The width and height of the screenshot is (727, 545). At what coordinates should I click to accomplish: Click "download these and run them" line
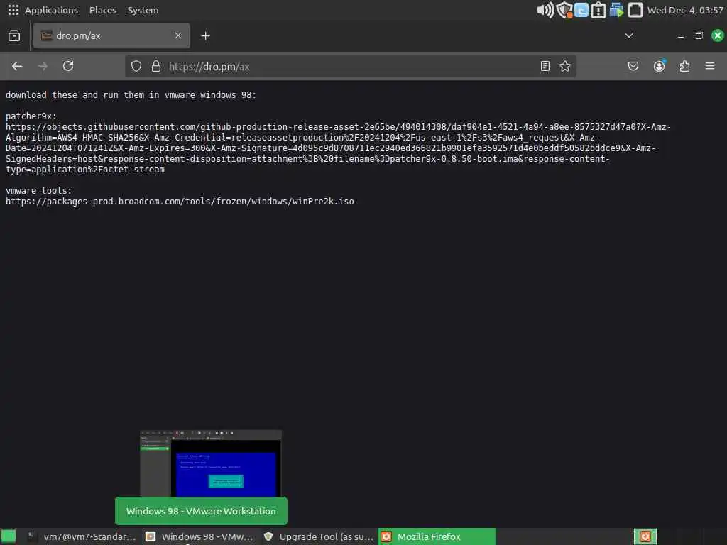click(131, 95)
